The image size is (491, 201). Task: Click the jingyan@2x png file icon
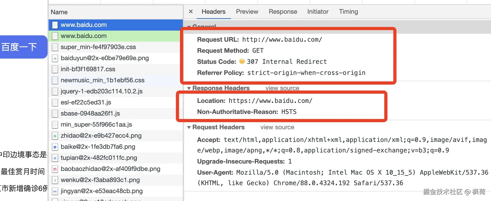(55, 191)
